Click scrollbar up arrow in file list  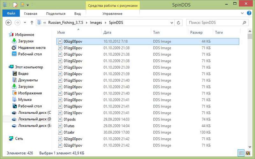tap(250, 31)
